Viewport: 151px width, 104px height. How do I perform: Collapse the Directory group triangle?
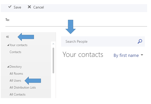click(x=8, y=67)
